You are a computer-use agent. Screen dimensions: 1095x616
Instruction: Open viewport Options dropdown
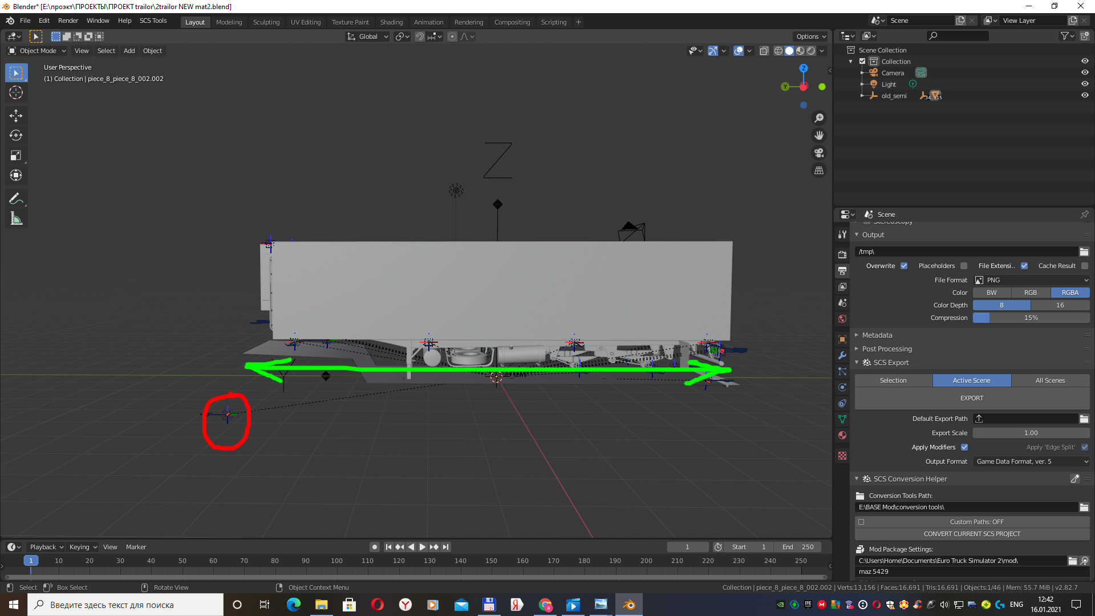pos(811,37)
